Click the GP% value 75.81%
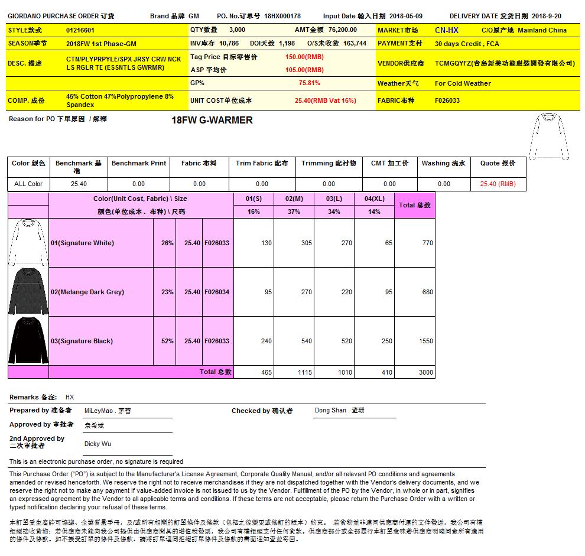 tap(309, 83)
